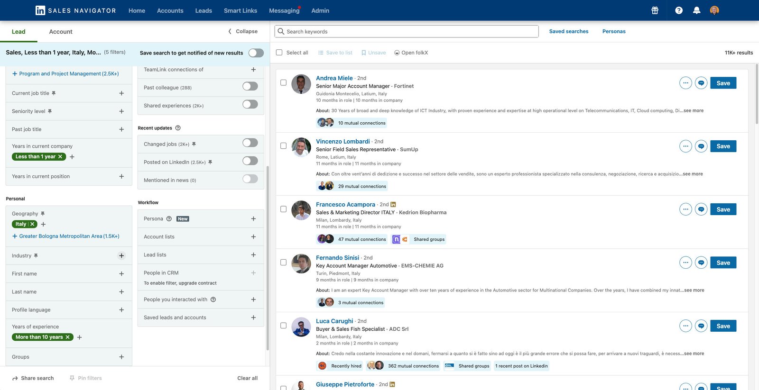Save the lead Vincenzo Lombardi
Screen dimensions: 759x390
point(723,146)
